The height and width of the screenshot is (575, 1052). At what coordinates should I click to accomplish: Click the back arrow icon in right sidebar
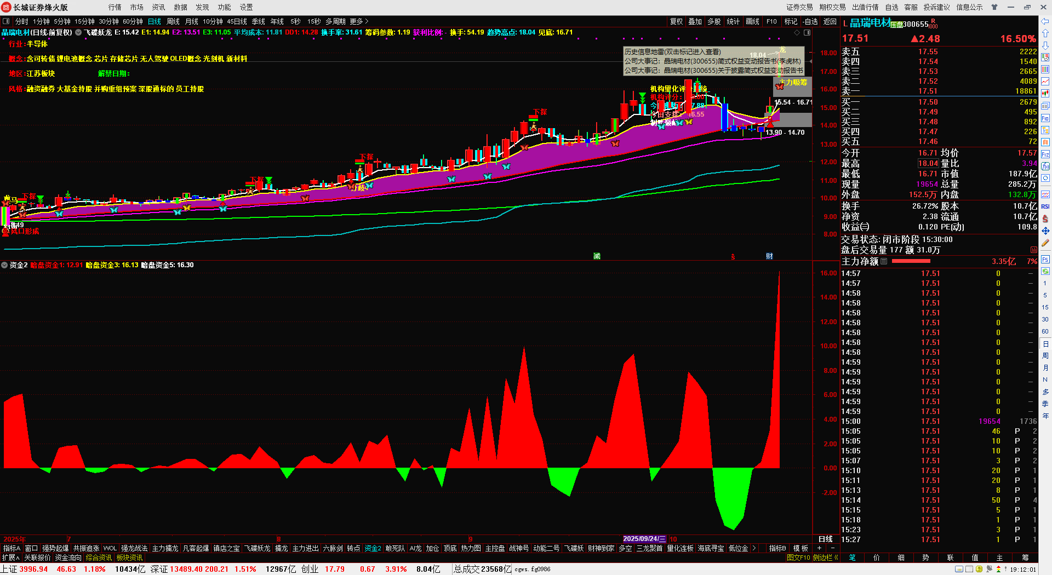[1045, 21]
